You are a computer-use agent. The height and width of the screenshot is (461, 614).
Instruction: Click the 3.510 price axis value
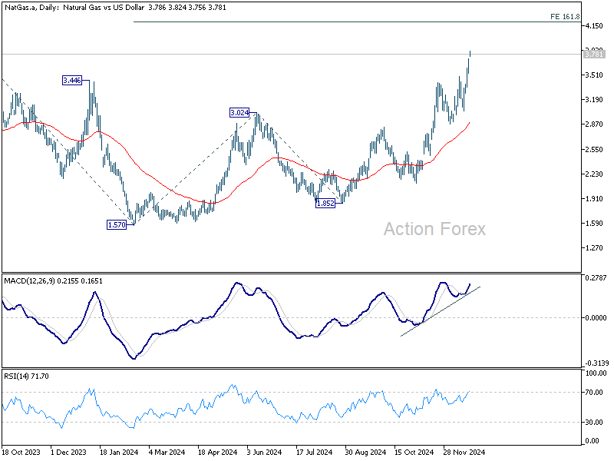[594, 75]
